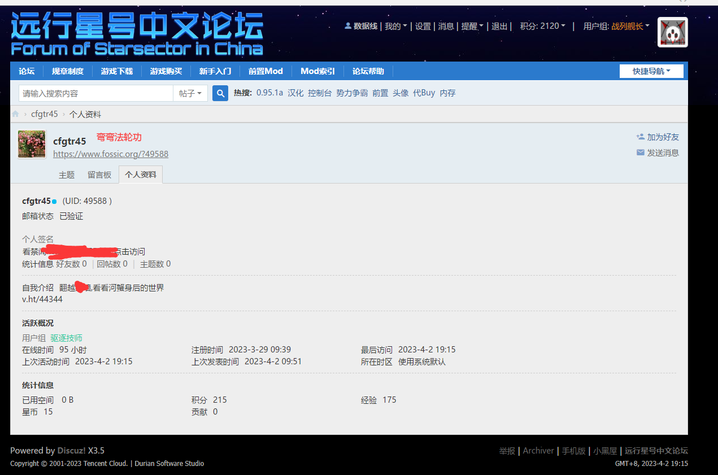The height and width of the screenshot is (475, 718).
Task: Click the user icon beside 数据线
Action: (x=348, y=26)
